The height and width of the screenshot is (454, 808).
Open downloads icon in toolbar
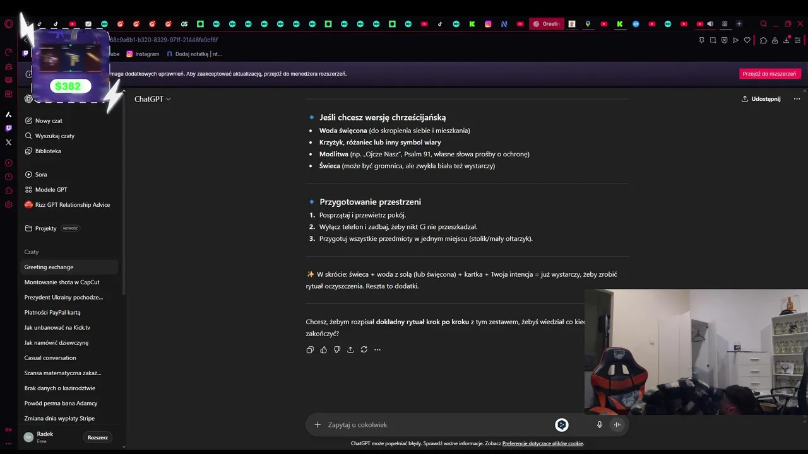[786, 40]
